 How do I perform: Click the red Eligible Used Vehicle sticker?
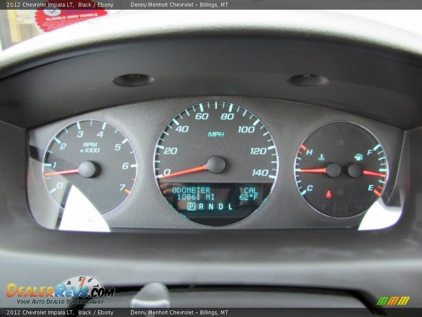point(70,18)
